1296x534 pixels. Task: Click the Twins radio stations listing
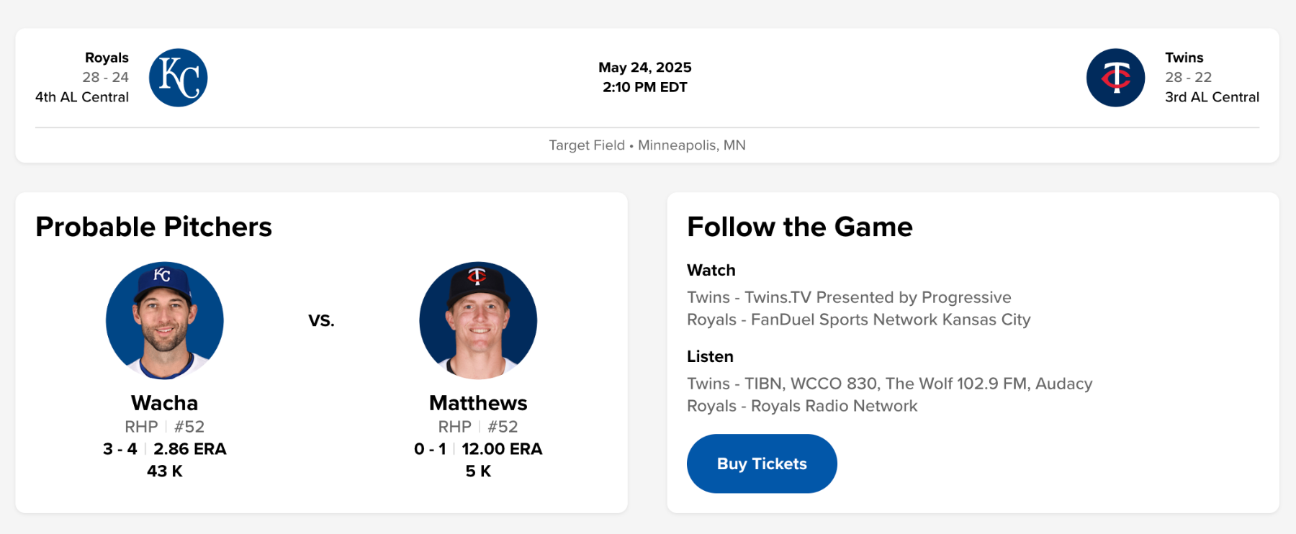click(889, 384)
